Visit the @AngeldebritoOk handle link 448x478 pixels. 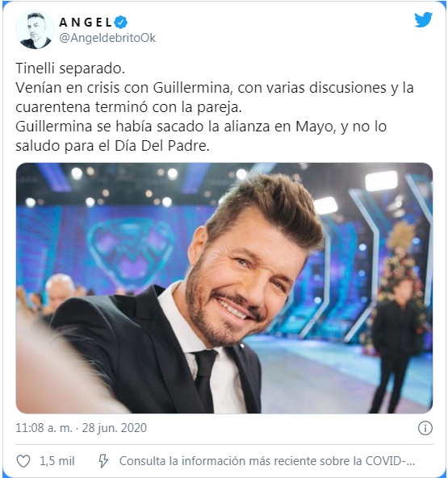tap(107, 38)
